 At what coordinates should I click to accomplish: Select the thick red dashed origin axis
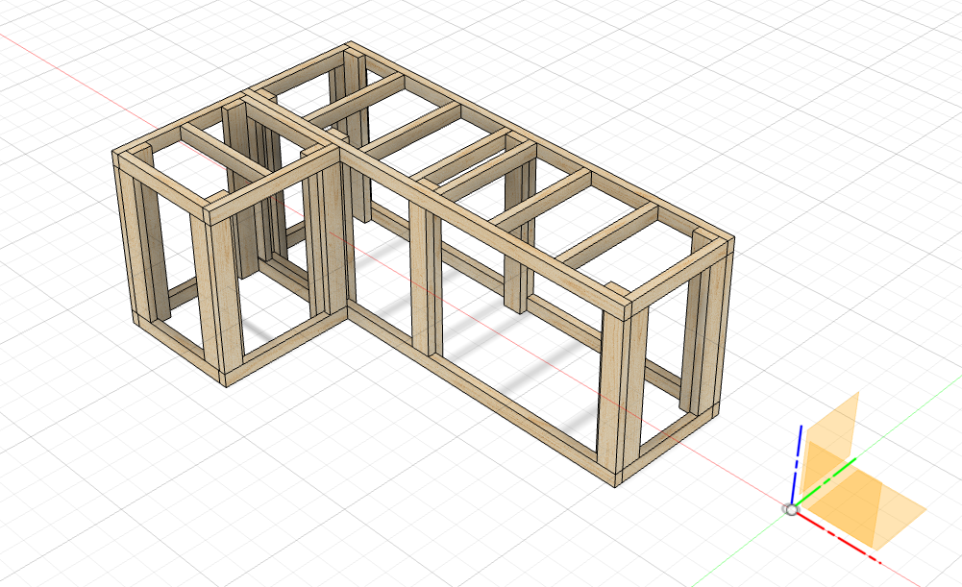click(839, 537)
